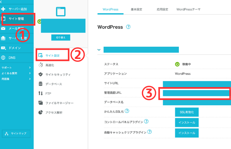Click the globe DNS icon

tap(3, 58)
